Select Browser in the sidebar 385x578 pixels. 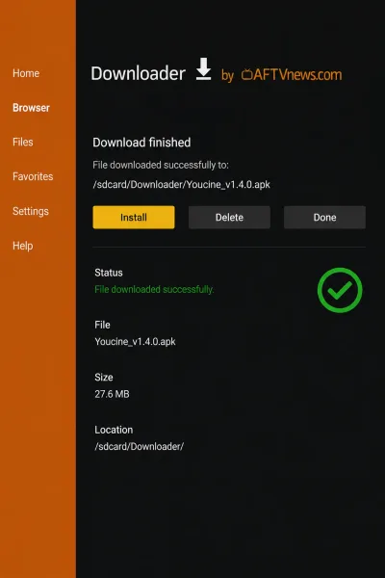31,108
